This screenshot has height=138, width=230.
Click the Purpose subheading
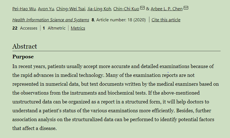[23, 57]
